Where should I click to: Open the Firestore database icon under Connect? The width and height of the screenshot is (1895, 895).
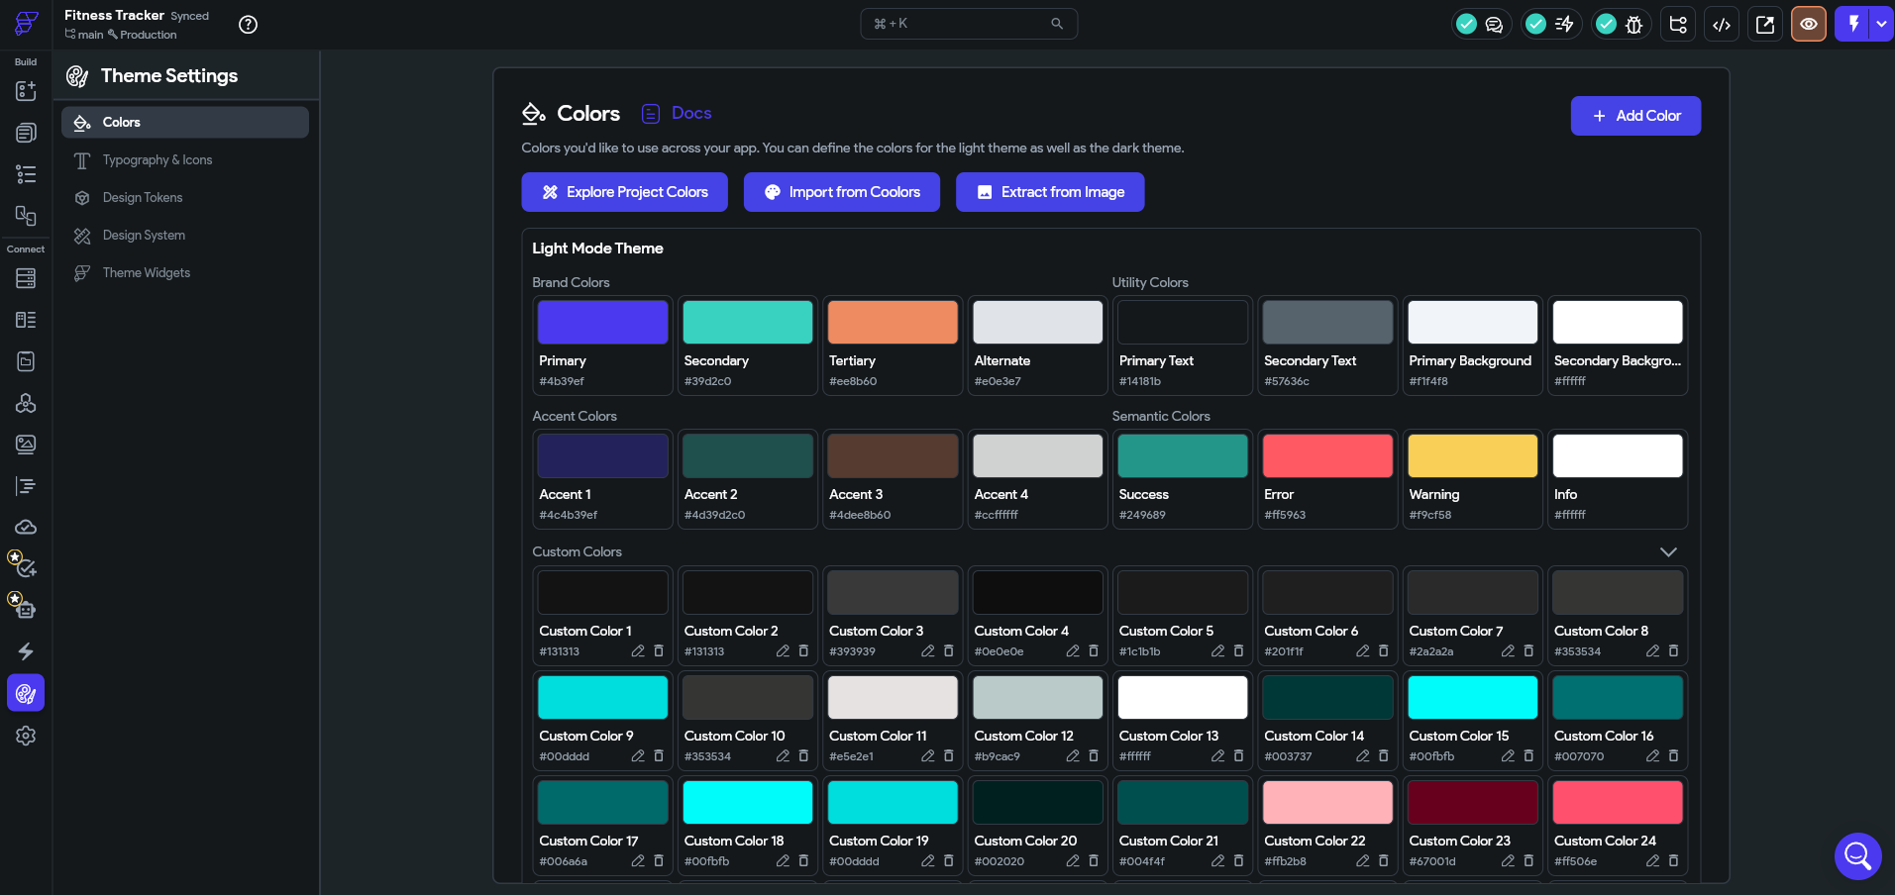[x=26, y=278]
